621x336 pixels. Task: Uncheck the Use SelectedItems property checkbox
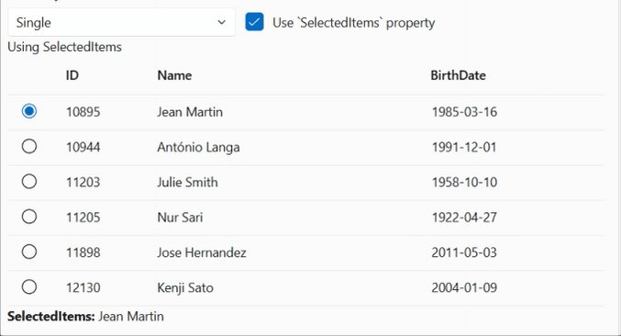click(x=254, y=22)
